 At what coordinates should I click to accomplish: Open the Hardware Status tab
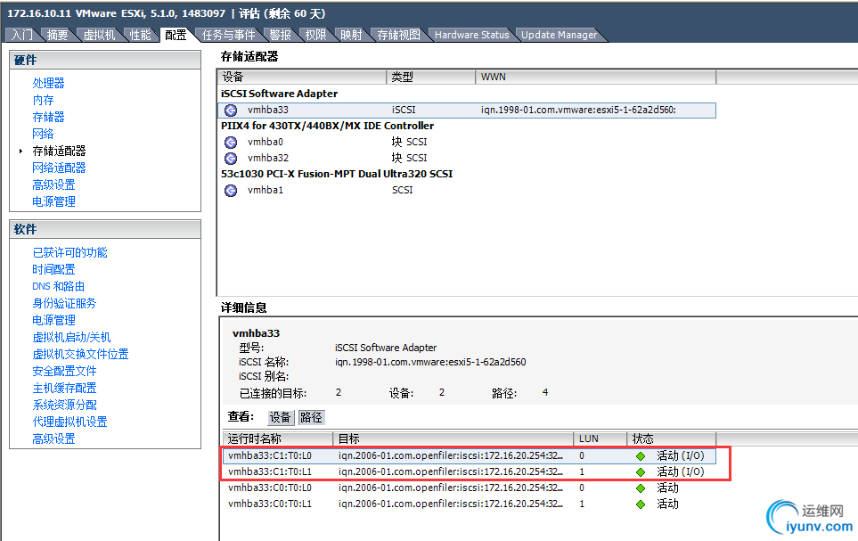pos(471,35)
